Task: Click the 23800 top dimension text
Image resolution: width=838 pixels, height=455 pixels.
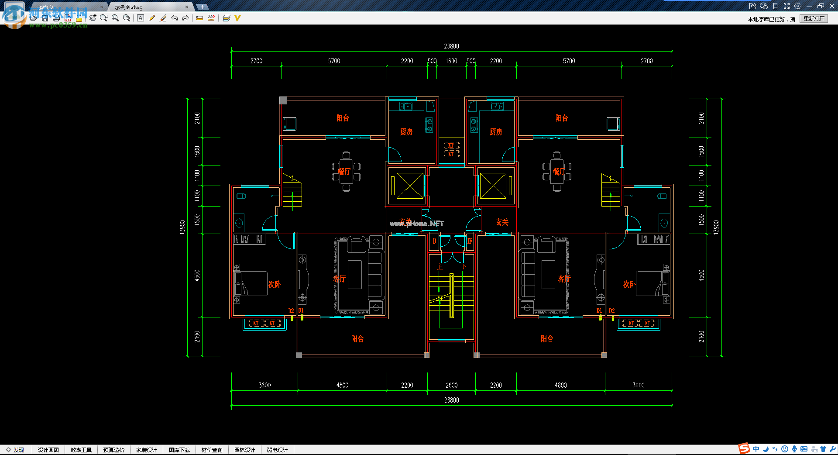Action: point(451,46)
